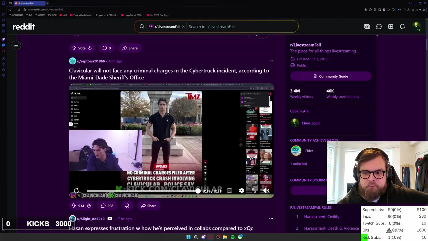Screen dimensions: 428x241
Task: Upvote the top post next to Vote
Action: (x=74, y=48)
